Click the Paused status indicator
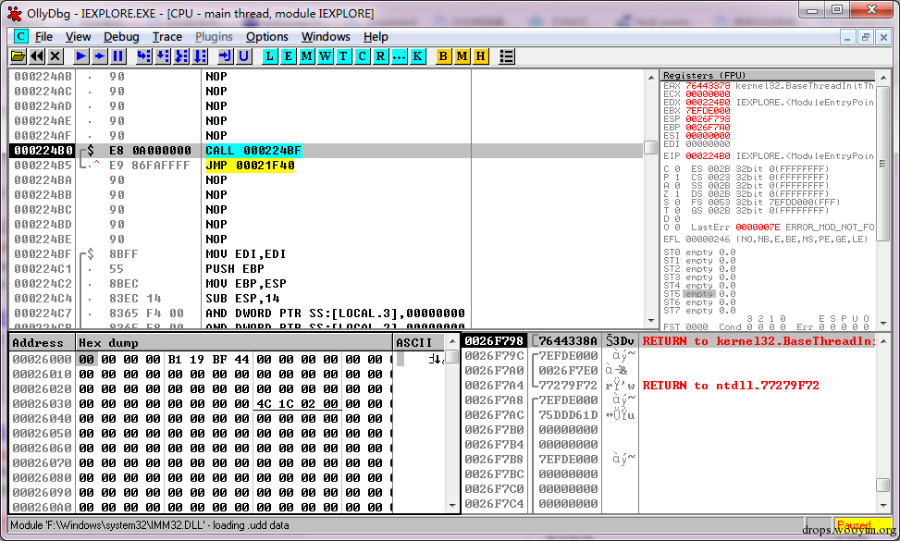 click(854, 525)
